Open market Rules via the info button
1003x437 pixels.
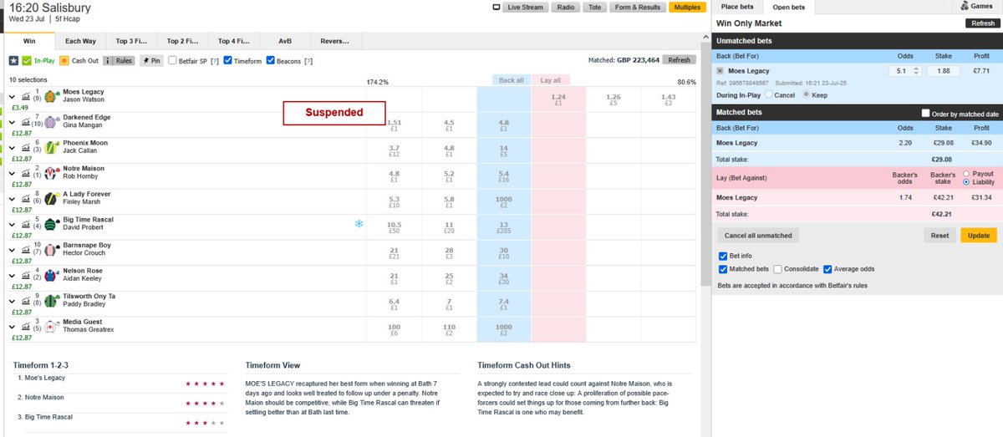120,60
